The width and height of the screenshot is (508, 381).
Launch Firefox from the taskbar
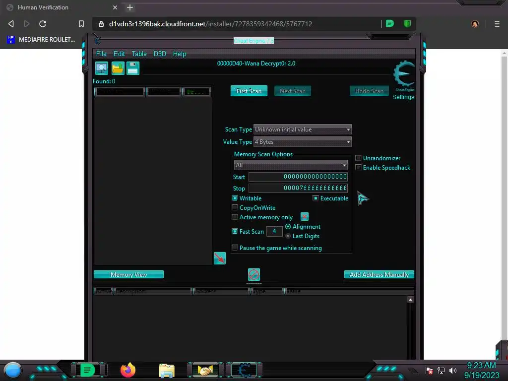128,370
